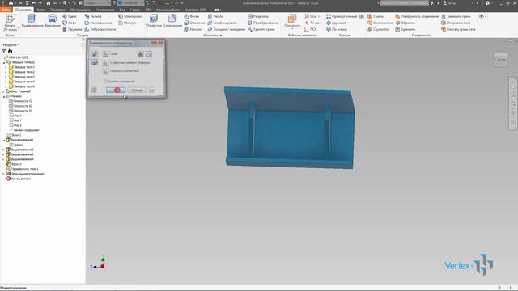Select the Сопряжение (Fillet) tool
This screenshot has width=518, height=291.
pyautogui.click(x=172, y=21)
